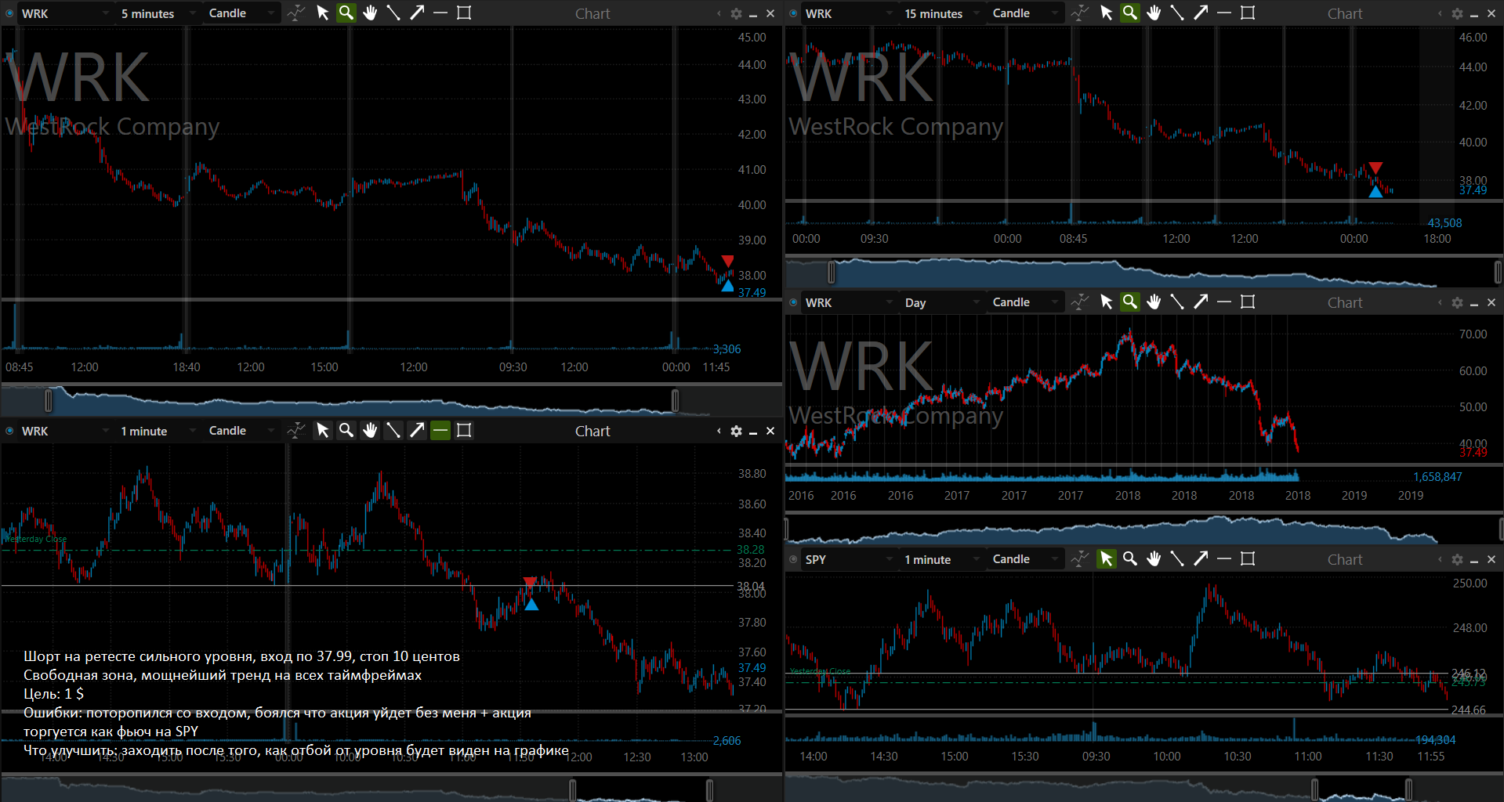Open settings gear of SPY chart
Screen dimensions: 1504x802
tap(1457, 559)
